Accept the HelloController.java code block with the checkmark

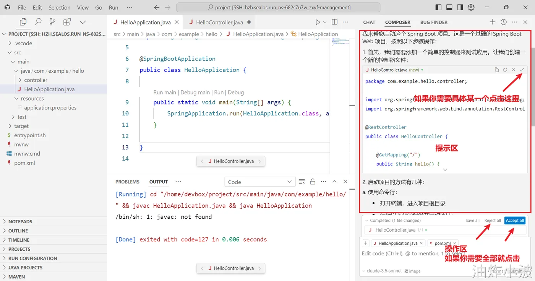[522, 70]
